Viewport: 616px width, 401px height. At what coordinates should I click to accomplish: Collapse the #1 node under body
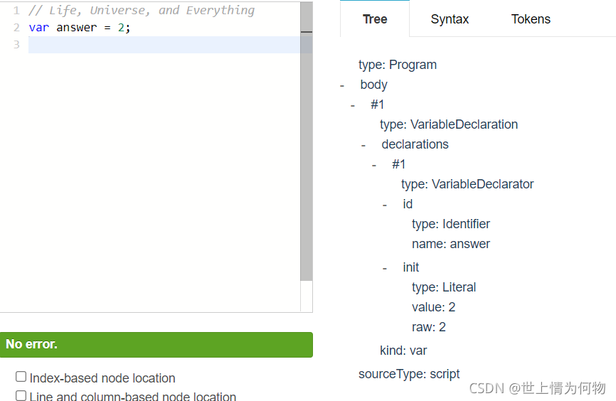[352, 106]
